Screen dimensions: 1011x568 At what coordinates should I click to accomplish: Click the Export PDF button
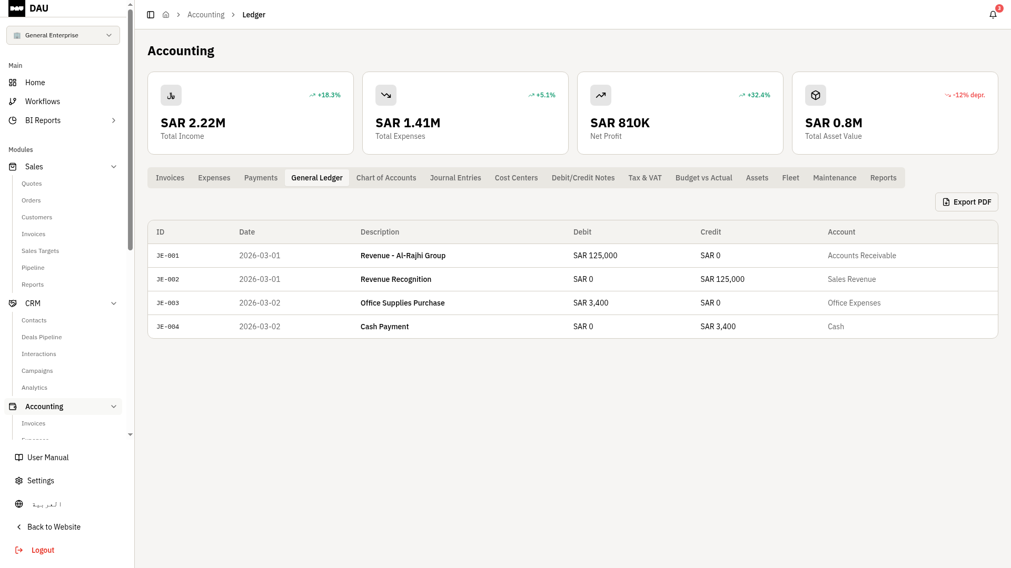[x=966, y=202]
